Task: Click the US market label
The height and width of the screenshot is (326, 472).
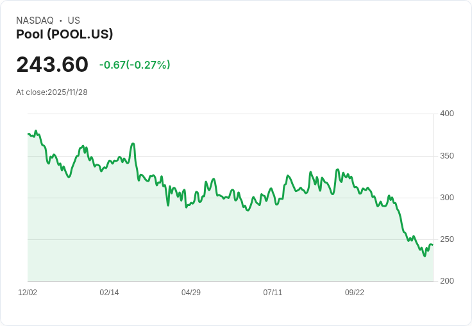Action: (x=74, y=21)
